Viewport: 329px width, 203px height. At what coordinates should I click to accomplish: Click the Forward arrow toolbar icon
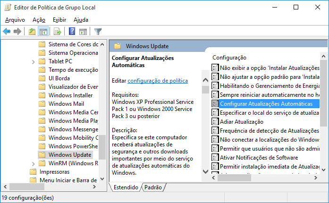pos(17,32)
